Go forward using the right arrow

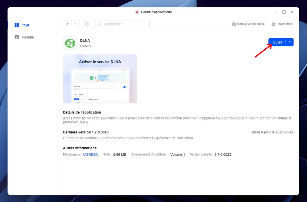pyautogui.click(x=76, y=24)
